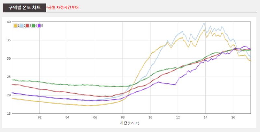Click the yellow legend swatch for series 1
Image resolution: width=260 pixels, height=132 pixels.
point(15,26)
